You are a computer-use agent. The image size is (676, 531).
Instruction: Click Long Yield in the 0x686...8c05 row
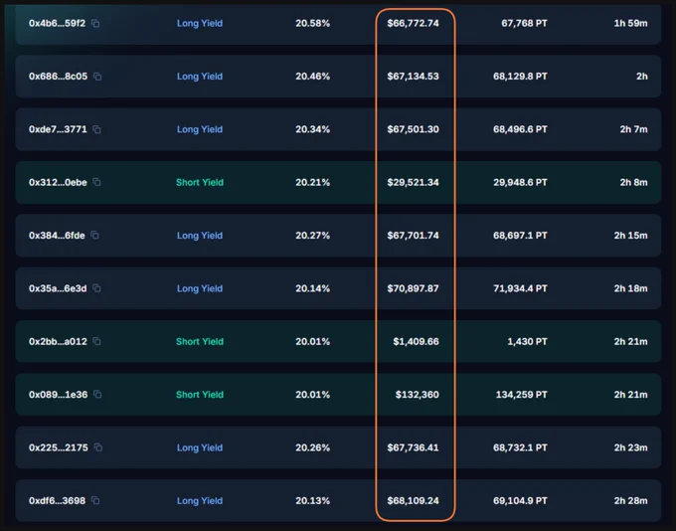[200, 77]
